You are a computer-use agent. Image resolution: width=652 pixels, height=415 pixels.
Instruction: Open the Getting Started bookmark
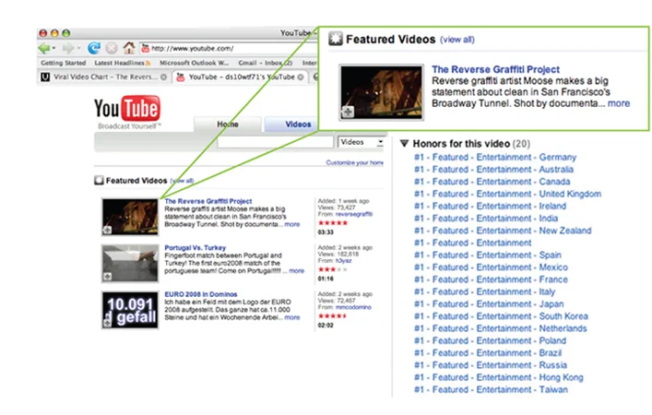(64, 63)
